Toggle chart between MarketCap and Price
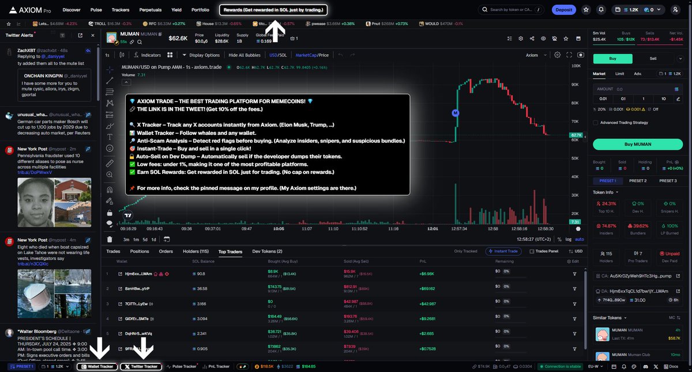 coord(312,55)
